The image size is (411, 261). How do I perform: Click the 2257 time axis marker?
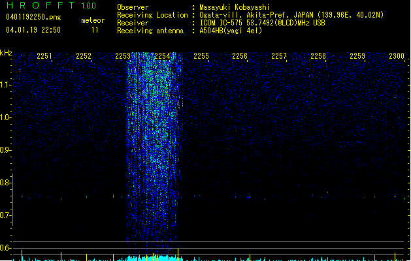279,56
